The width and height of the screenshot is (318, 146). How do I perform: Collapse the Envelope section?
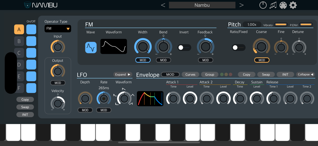(306, 74)
